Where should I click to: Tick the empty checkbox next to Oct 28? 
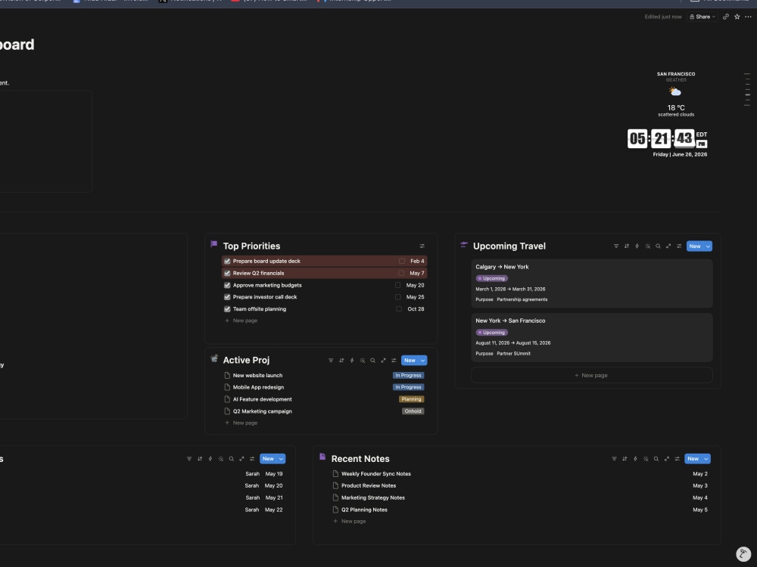click(x=399, y=309)
